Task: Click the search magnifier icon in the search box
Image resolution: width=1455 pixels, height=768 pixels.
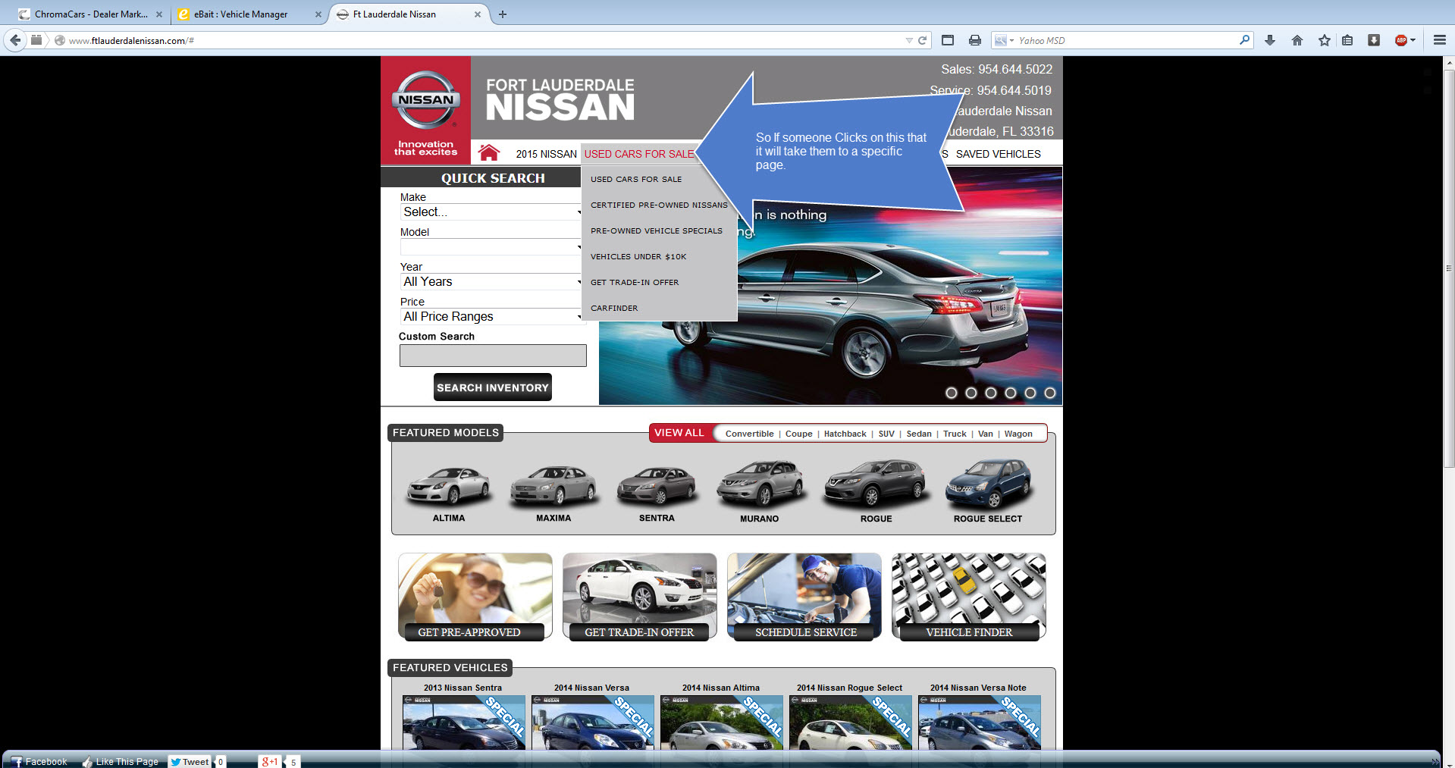Action: tap(1244, 40)
